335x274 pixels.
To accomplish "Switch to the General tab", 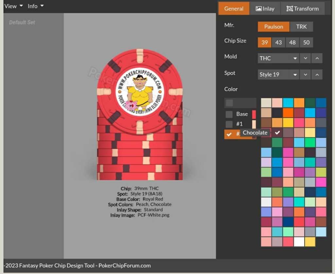I will click(x=234, y=9).
